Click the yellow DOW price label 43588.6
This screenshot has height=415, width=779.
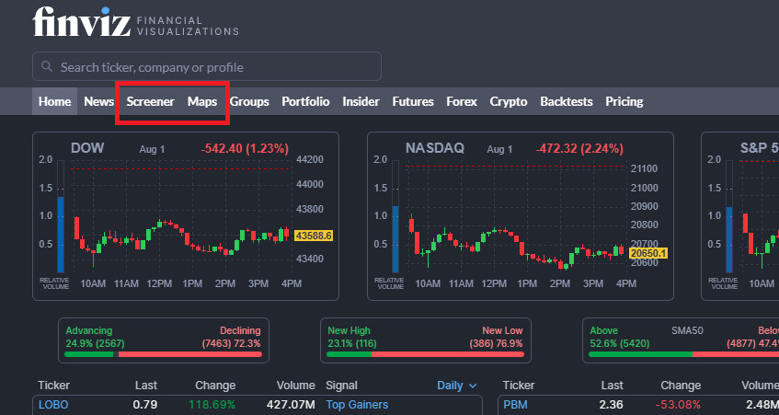314,236
